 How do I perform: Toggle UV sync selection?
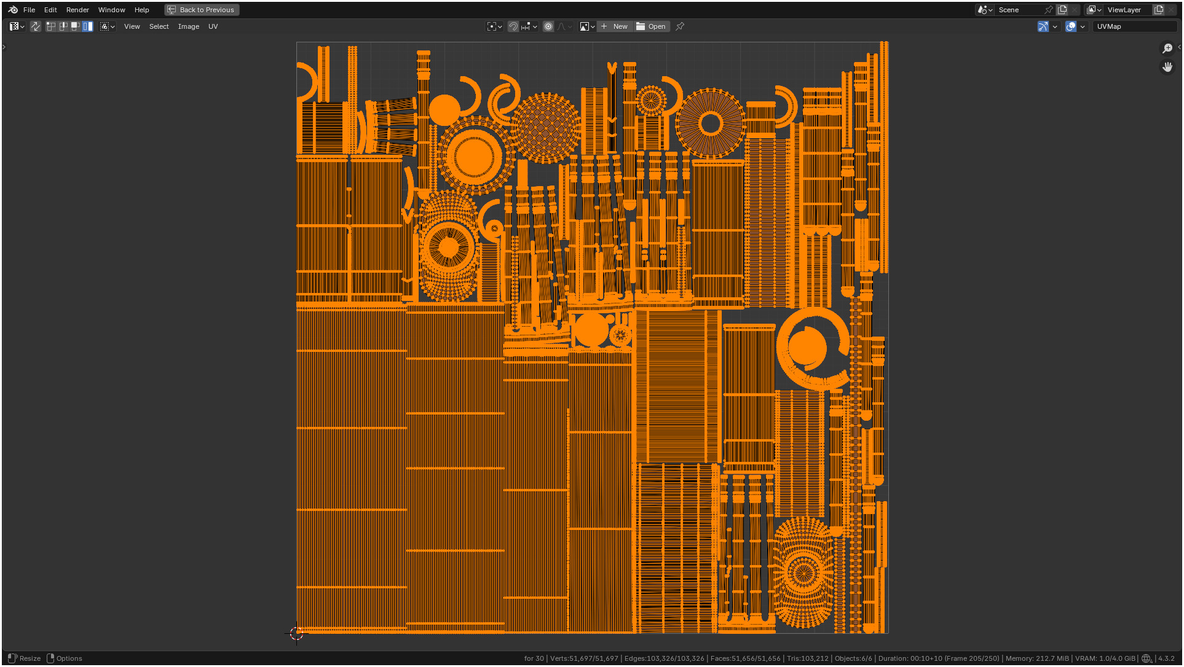point(36,26)
